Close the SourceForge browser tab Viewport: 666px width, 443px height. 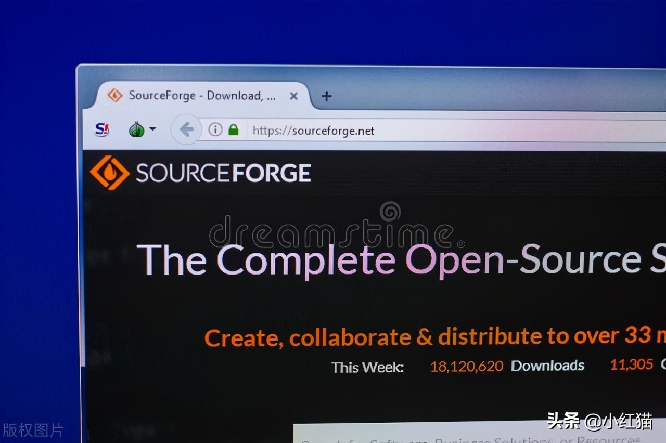click(293, 96)
